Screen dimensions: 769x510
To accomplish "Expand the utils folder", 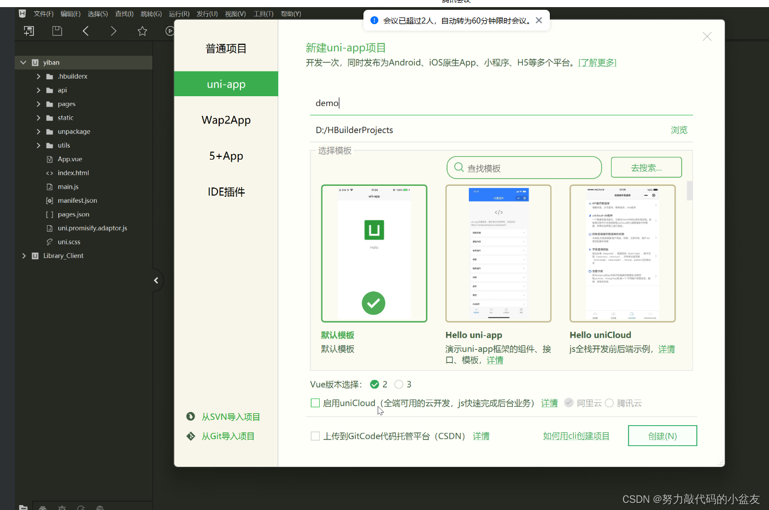I will point(38,145).
